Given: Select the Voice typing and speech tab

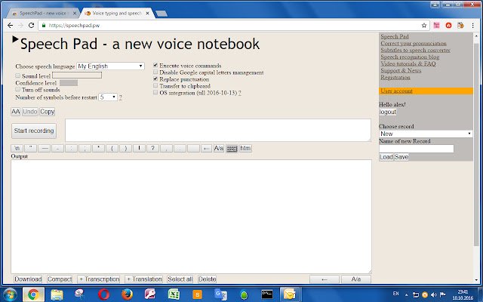Looking at the screenshot, I should click(x=117, y=14).
